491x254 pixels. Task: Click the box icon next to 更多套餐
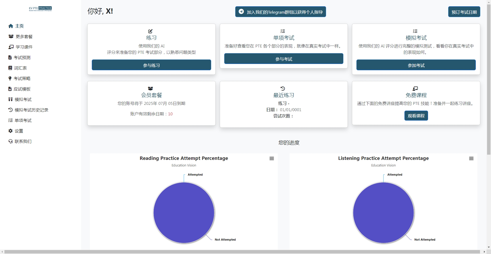coord(11,36)
